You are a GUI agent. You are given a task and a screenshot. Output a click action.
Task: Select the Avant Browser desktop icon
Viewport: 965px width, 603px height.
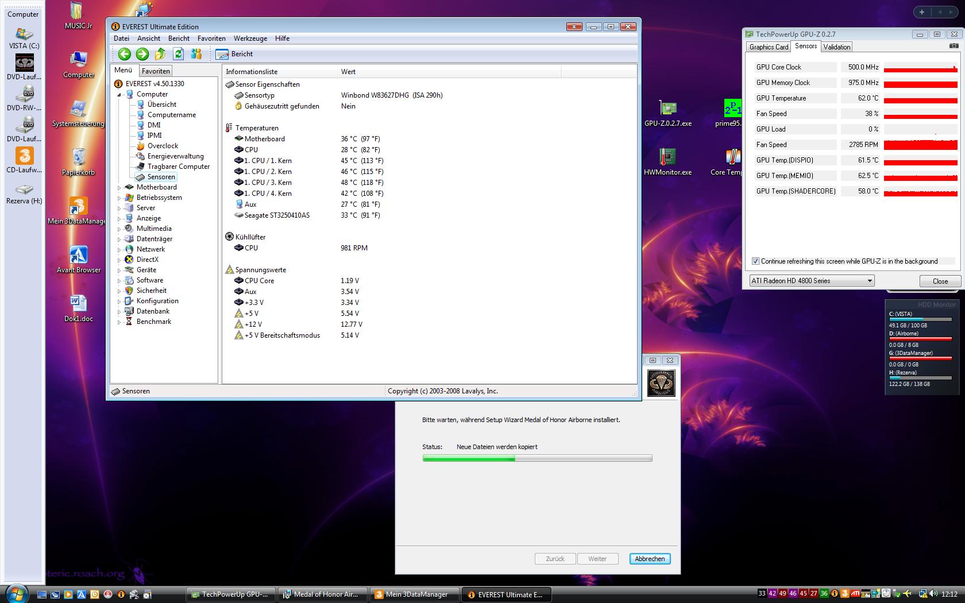click(x=78, y=260)
